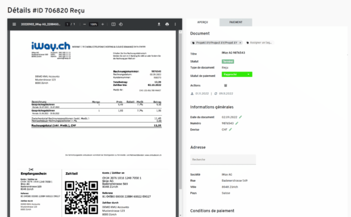This screenshot has height=217, width=351.
Task: Edit the Numéro 9876543 field
Action: 237,123
